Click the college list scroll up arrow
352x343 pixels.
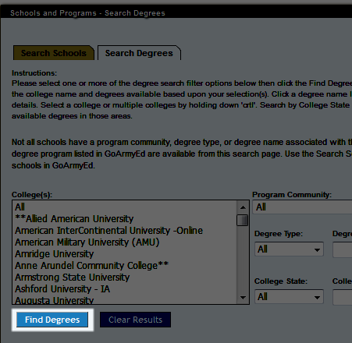pos(243,207)
